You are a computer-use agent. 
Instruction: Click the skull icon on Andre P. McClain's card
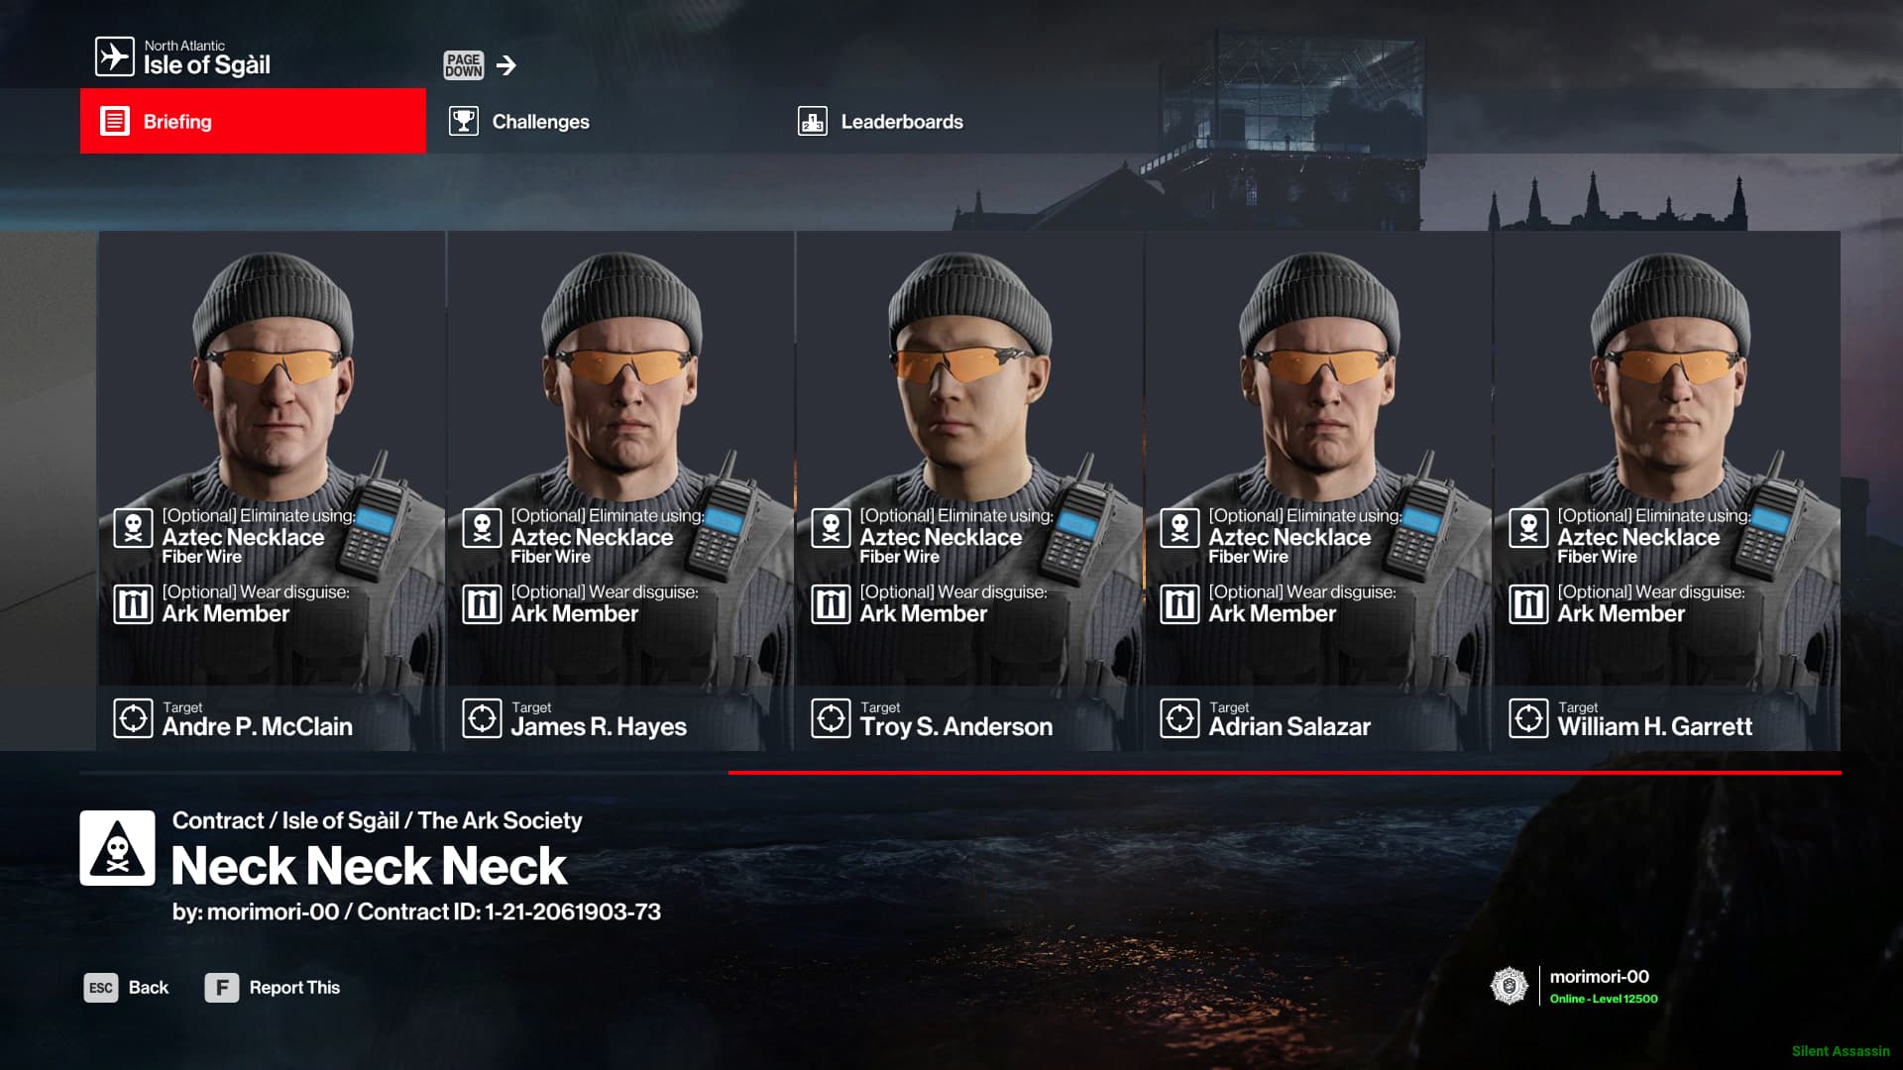tap(133, 528)
